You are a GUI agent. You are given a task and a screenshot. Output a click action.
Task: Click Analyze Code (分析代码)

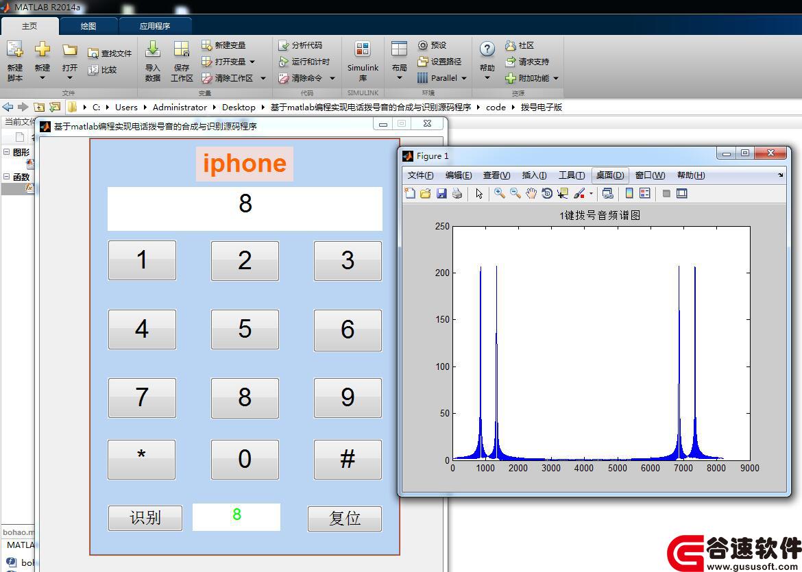coord(300,45)
